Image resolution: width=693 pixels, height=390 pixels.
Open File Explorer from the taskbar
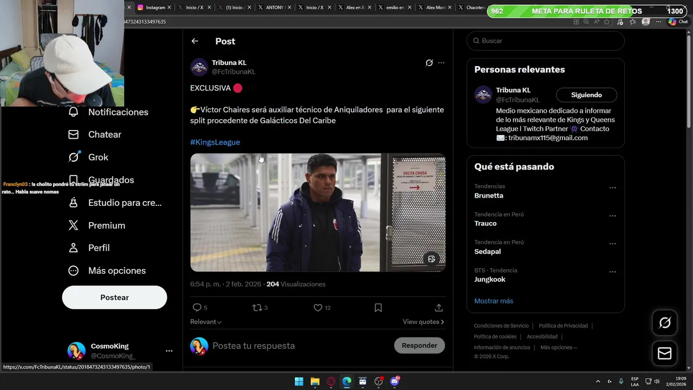coord(315,381)
